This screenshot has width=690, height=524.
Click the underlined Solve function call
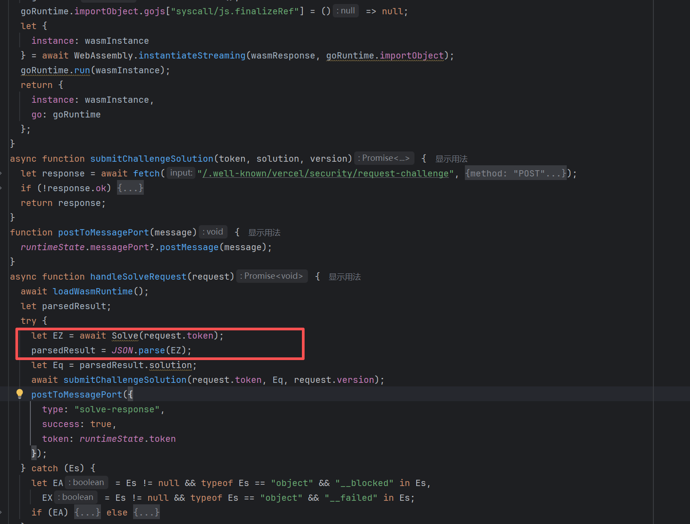pos(125,335)
